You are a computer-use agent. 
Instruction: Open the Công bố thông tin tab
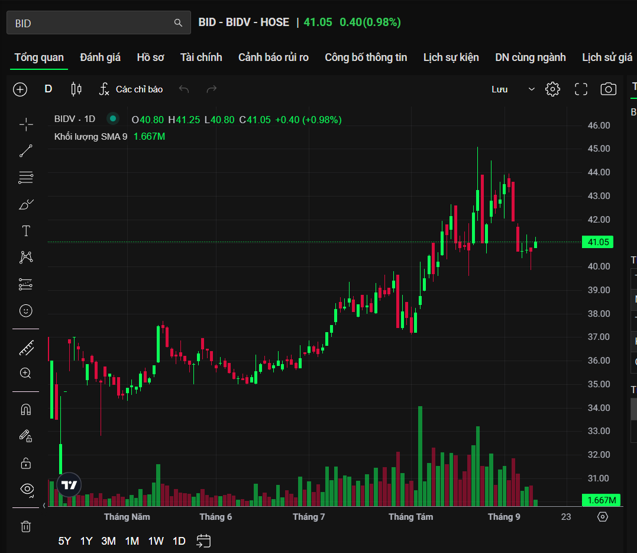point(366,57)
